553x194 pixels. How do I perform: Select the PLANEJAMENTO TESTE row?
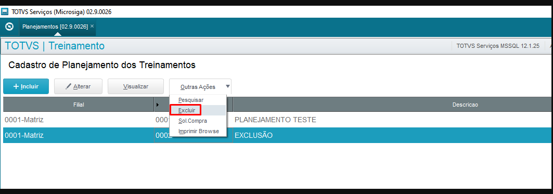click(x=278, y=120)
